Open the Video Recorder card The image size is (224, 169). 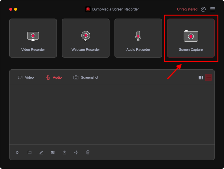[x=33, y=38]
